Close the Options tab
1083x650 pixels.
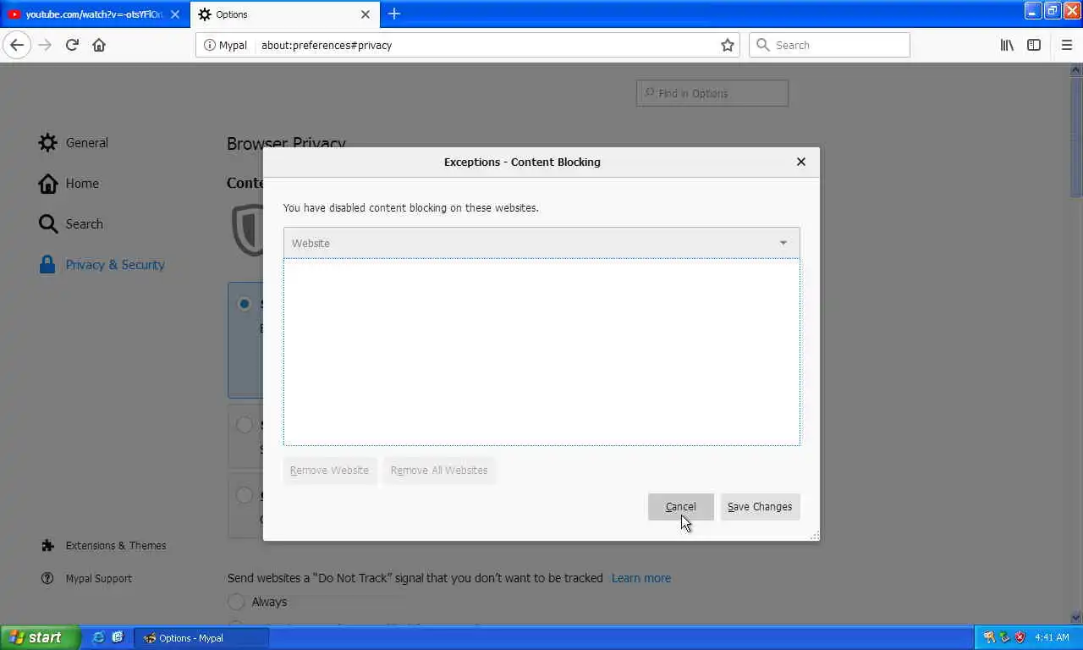[x=366, y=14]
